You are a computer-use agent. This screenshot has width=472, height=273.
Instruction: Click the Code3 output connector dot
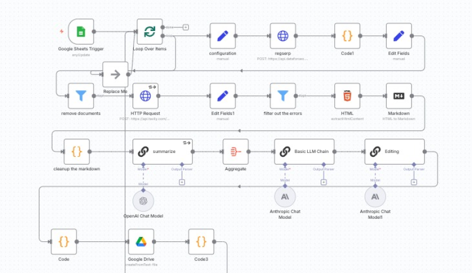(x=214, y=241)
